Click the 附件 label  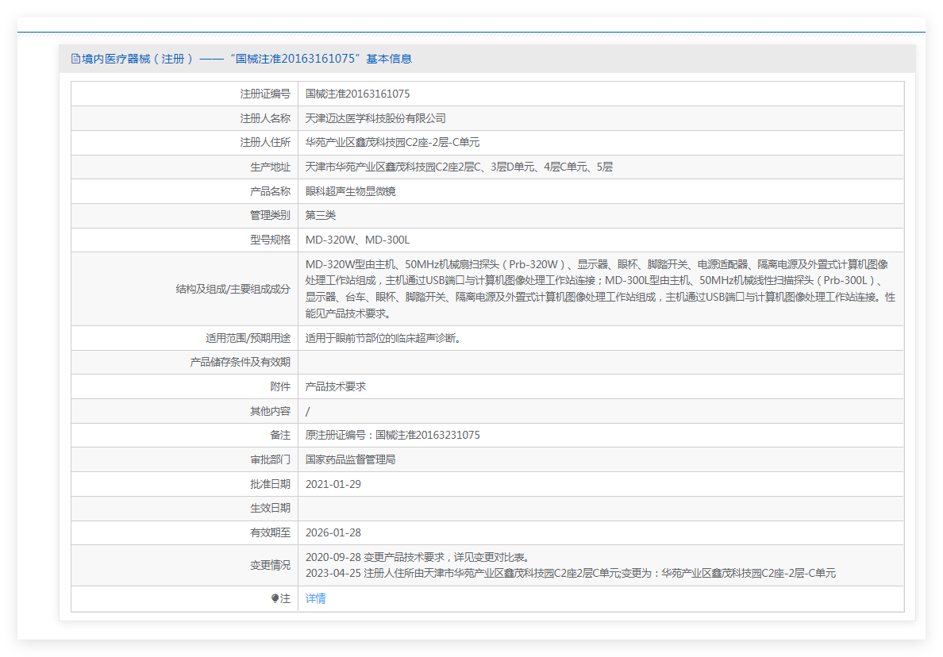[280, 387]
